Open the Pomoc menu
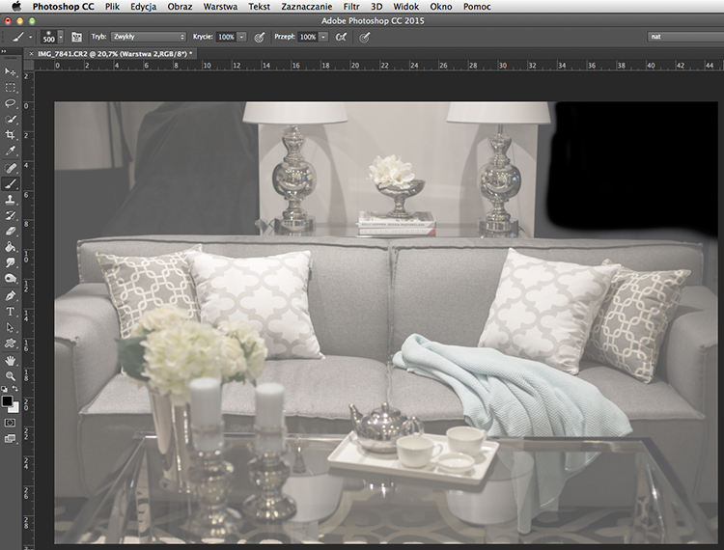Image resolution: width=724 pixels, height=550 pixels. [477, 7]
